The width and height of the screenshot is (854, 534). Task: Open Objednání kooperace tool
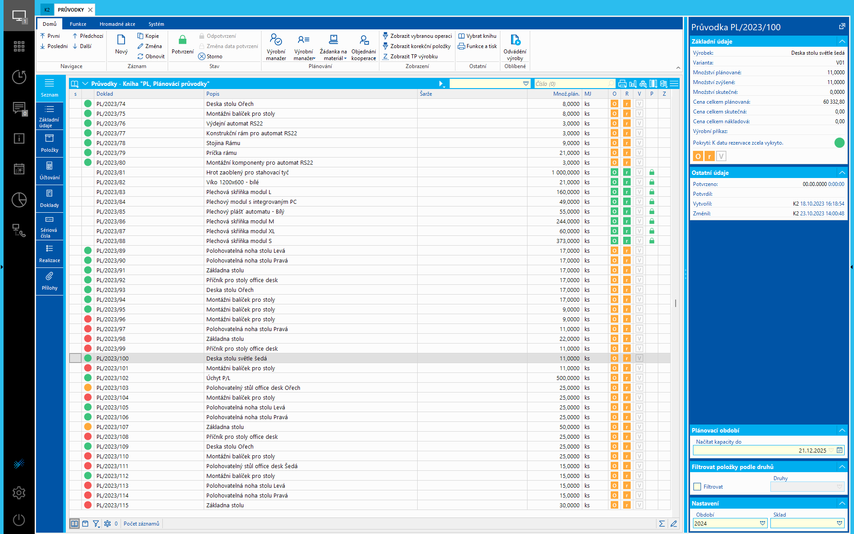(363, 46)
